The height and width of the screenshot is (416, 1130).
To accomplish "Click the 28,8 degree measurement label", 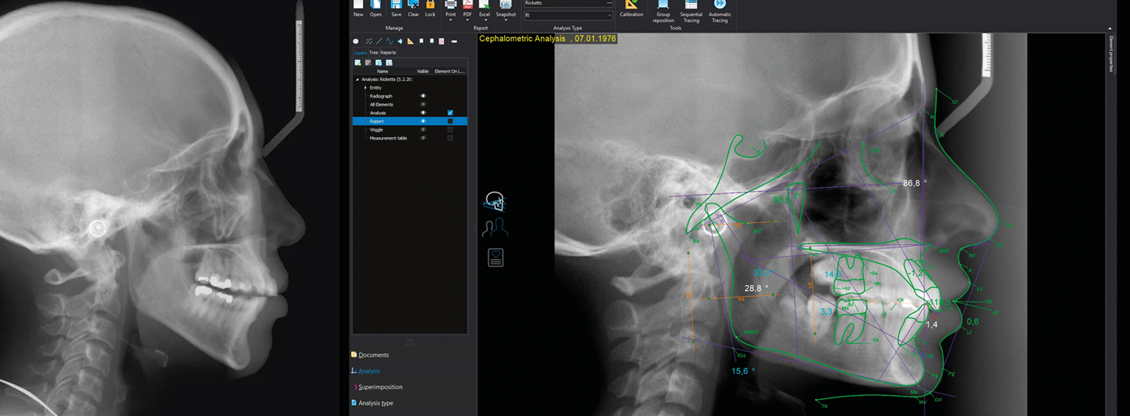I will pyautogui.click(x=756, y=288).
